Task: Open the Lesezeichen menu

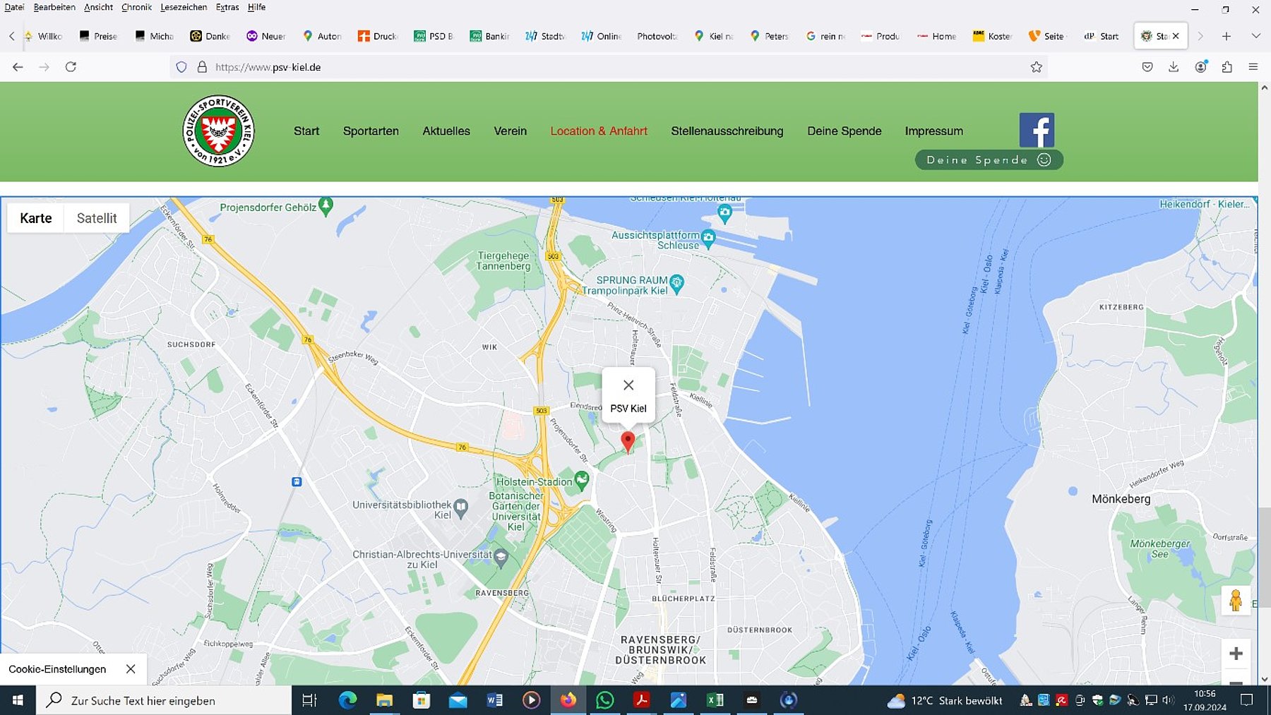Action: tap(184, 7)
